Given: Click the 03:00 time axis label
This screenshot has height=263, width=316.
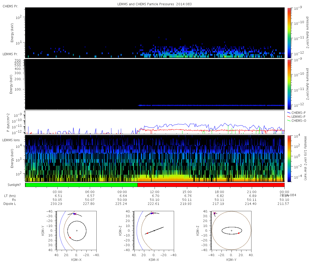Looking at the screenshot, I should tap(57, 192).
